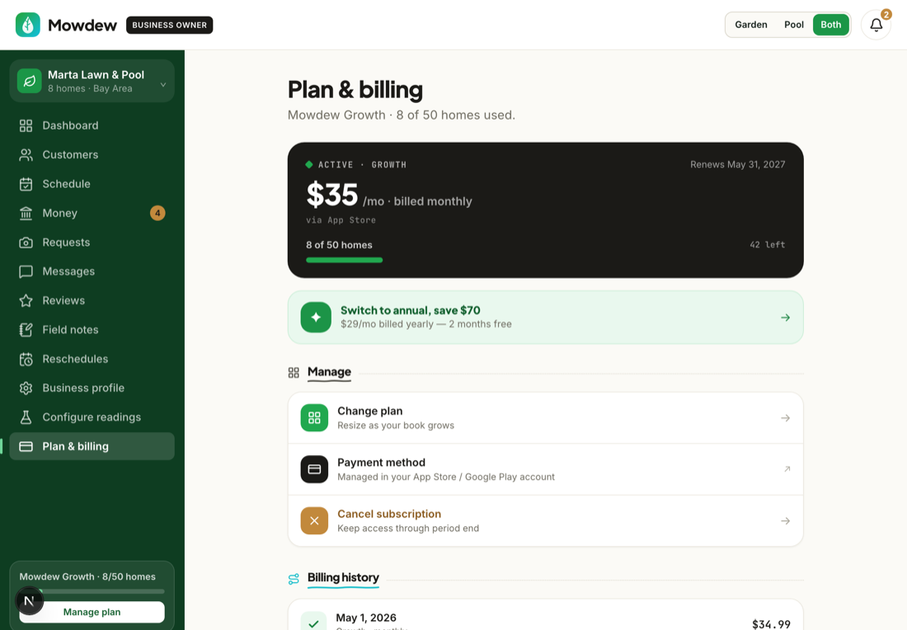Click the orange 4 badge next to Money

coord(157,213)
